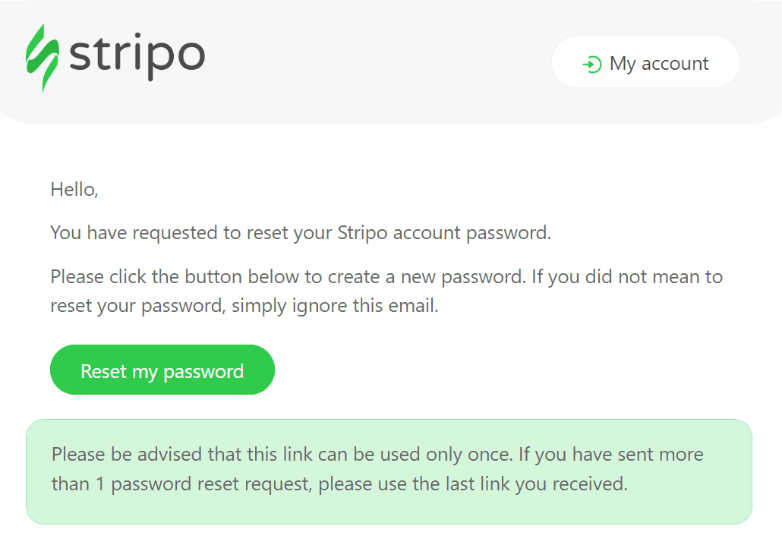Viewport: 782px width, 548px height.
Task: Open the My account button
Action: pos(645,61)
